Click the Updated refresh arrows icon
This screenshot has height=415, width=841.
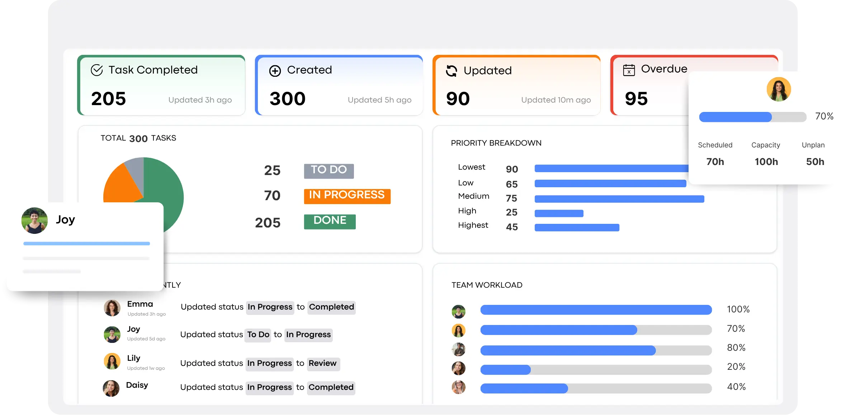click(452, 71)
